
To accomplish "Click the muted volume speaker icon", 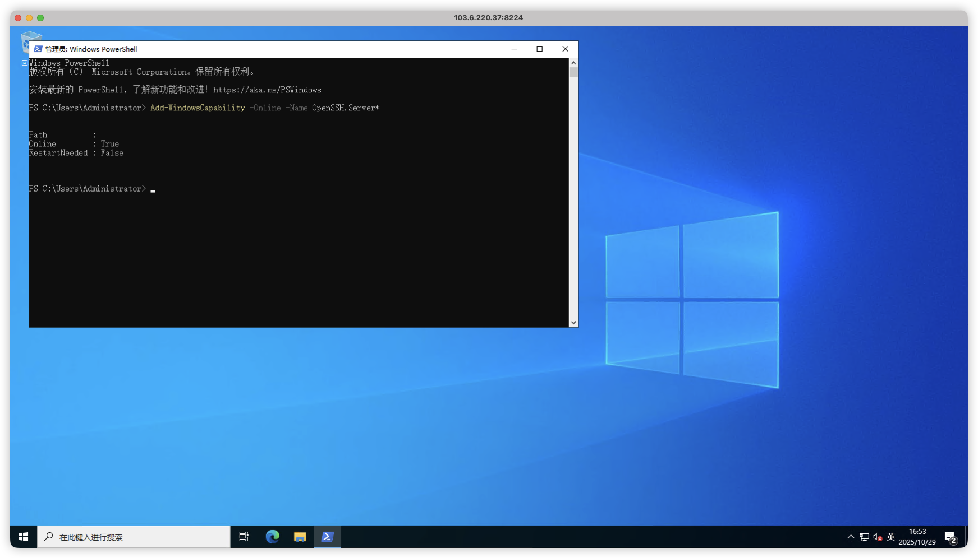I will (878, 537).
